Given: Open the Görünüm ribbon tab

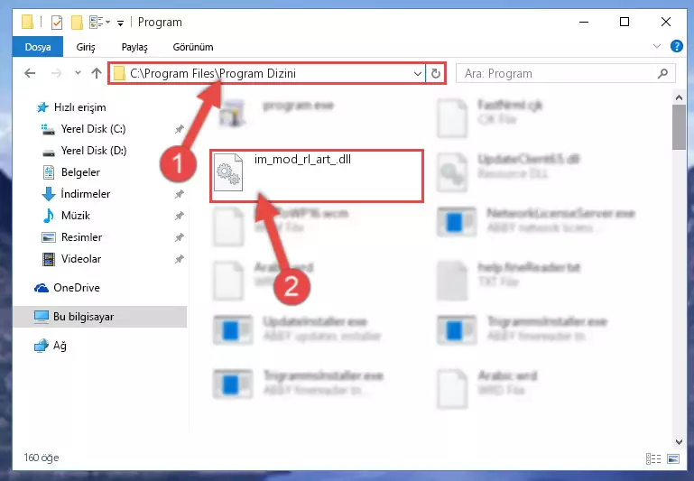Looking at the screenshot, I should (x=193, y=47).
